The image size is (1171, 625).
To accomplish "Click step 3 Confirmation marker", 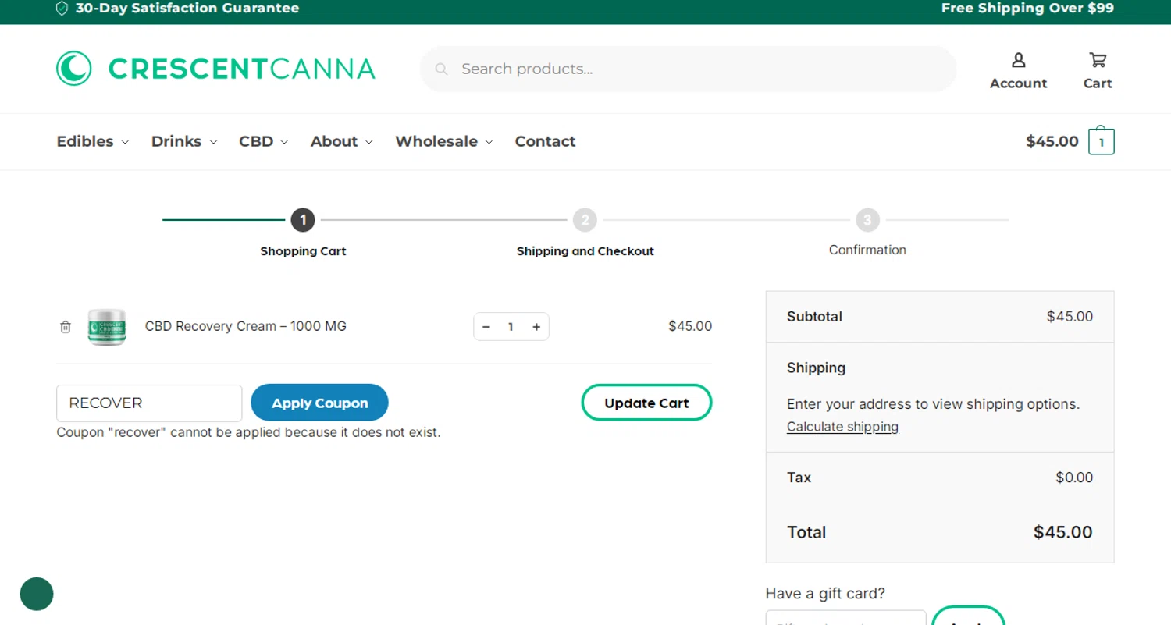I will coord(867,220).
